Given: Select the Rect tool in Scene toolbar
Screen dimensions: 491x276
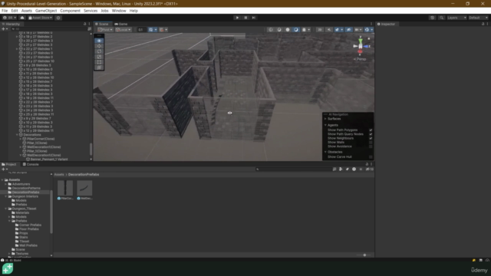Looking at the screenshot, I should click(x=99, y=62).
